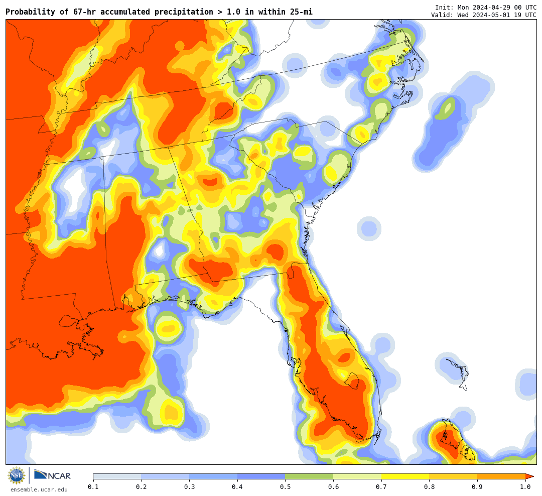Click the red arrow tip of the colorbar
This screenshot has height=496, width=542.
coord(529,476)
